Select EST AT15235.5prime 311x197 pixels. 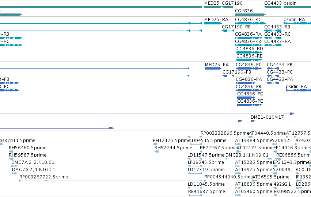coord(254,163)
